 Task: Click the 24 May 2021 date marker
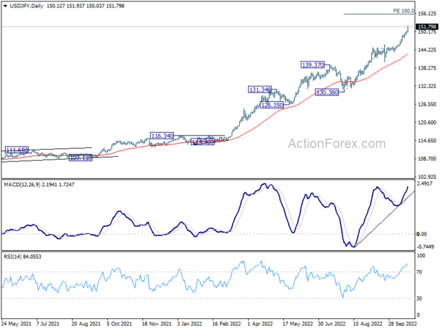tap(17, 324)
